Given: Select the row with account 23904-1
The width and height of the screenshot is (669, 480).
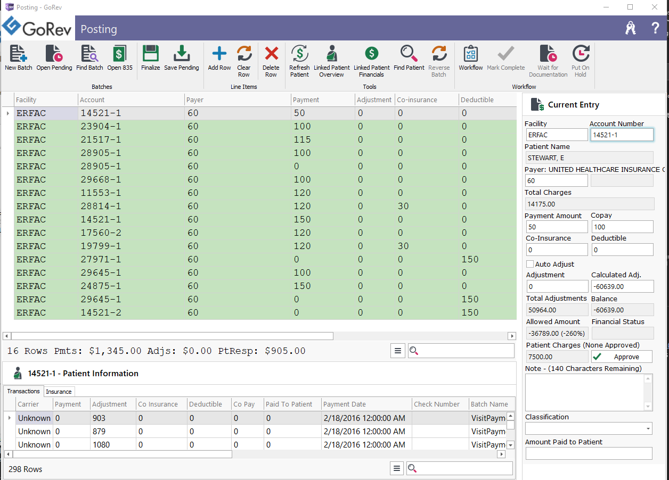Looking at the screenshot, I should coord(265,127).
